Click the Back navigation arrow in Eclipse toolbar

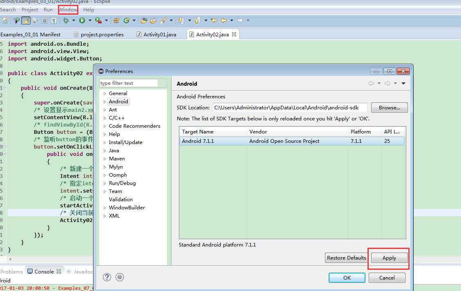pyautogui.click(x=224, y=20)
